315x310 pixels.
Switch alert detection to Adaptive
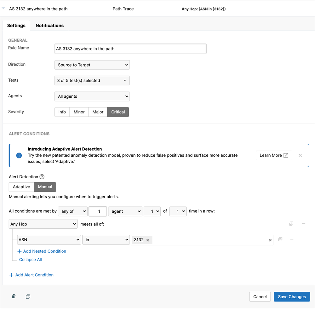pyautogui.click(x=21, y=187)
